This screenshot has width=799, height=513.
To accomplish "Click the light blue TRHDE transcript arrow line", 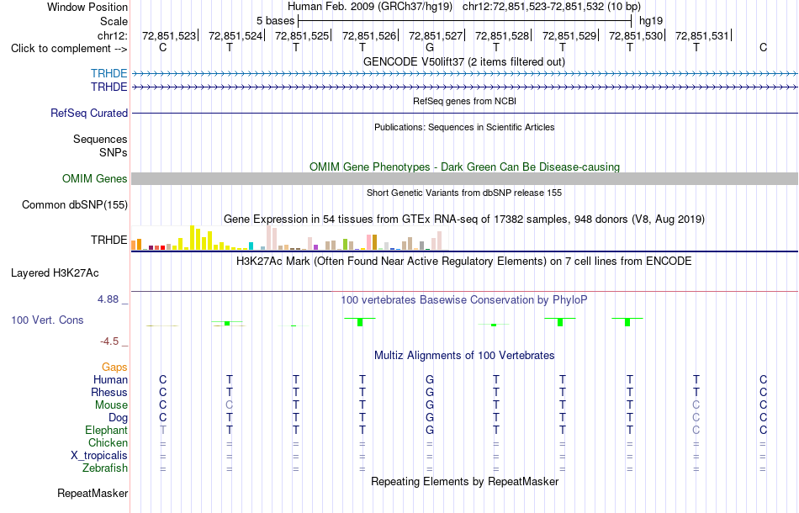I will (465, 74).
